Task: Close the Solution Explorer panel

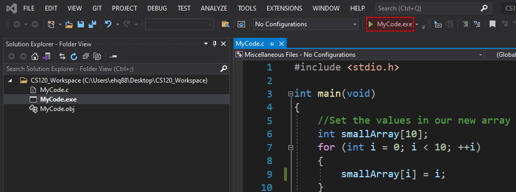Action: click(223, 44)
